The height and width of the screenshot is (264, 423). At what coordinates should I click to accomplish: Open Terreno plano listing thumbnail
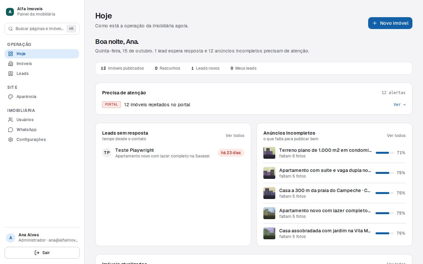pos(269,153)
